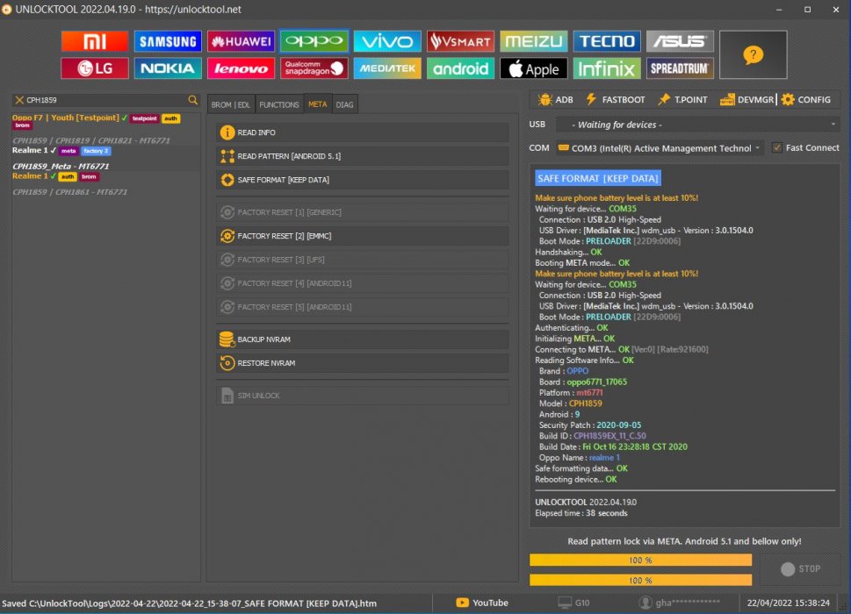Image resolution: width=851 pixels, height=614 pixels.
Task: Switch to the FUNCTIONS tab
Action: (x=279, y=104)
